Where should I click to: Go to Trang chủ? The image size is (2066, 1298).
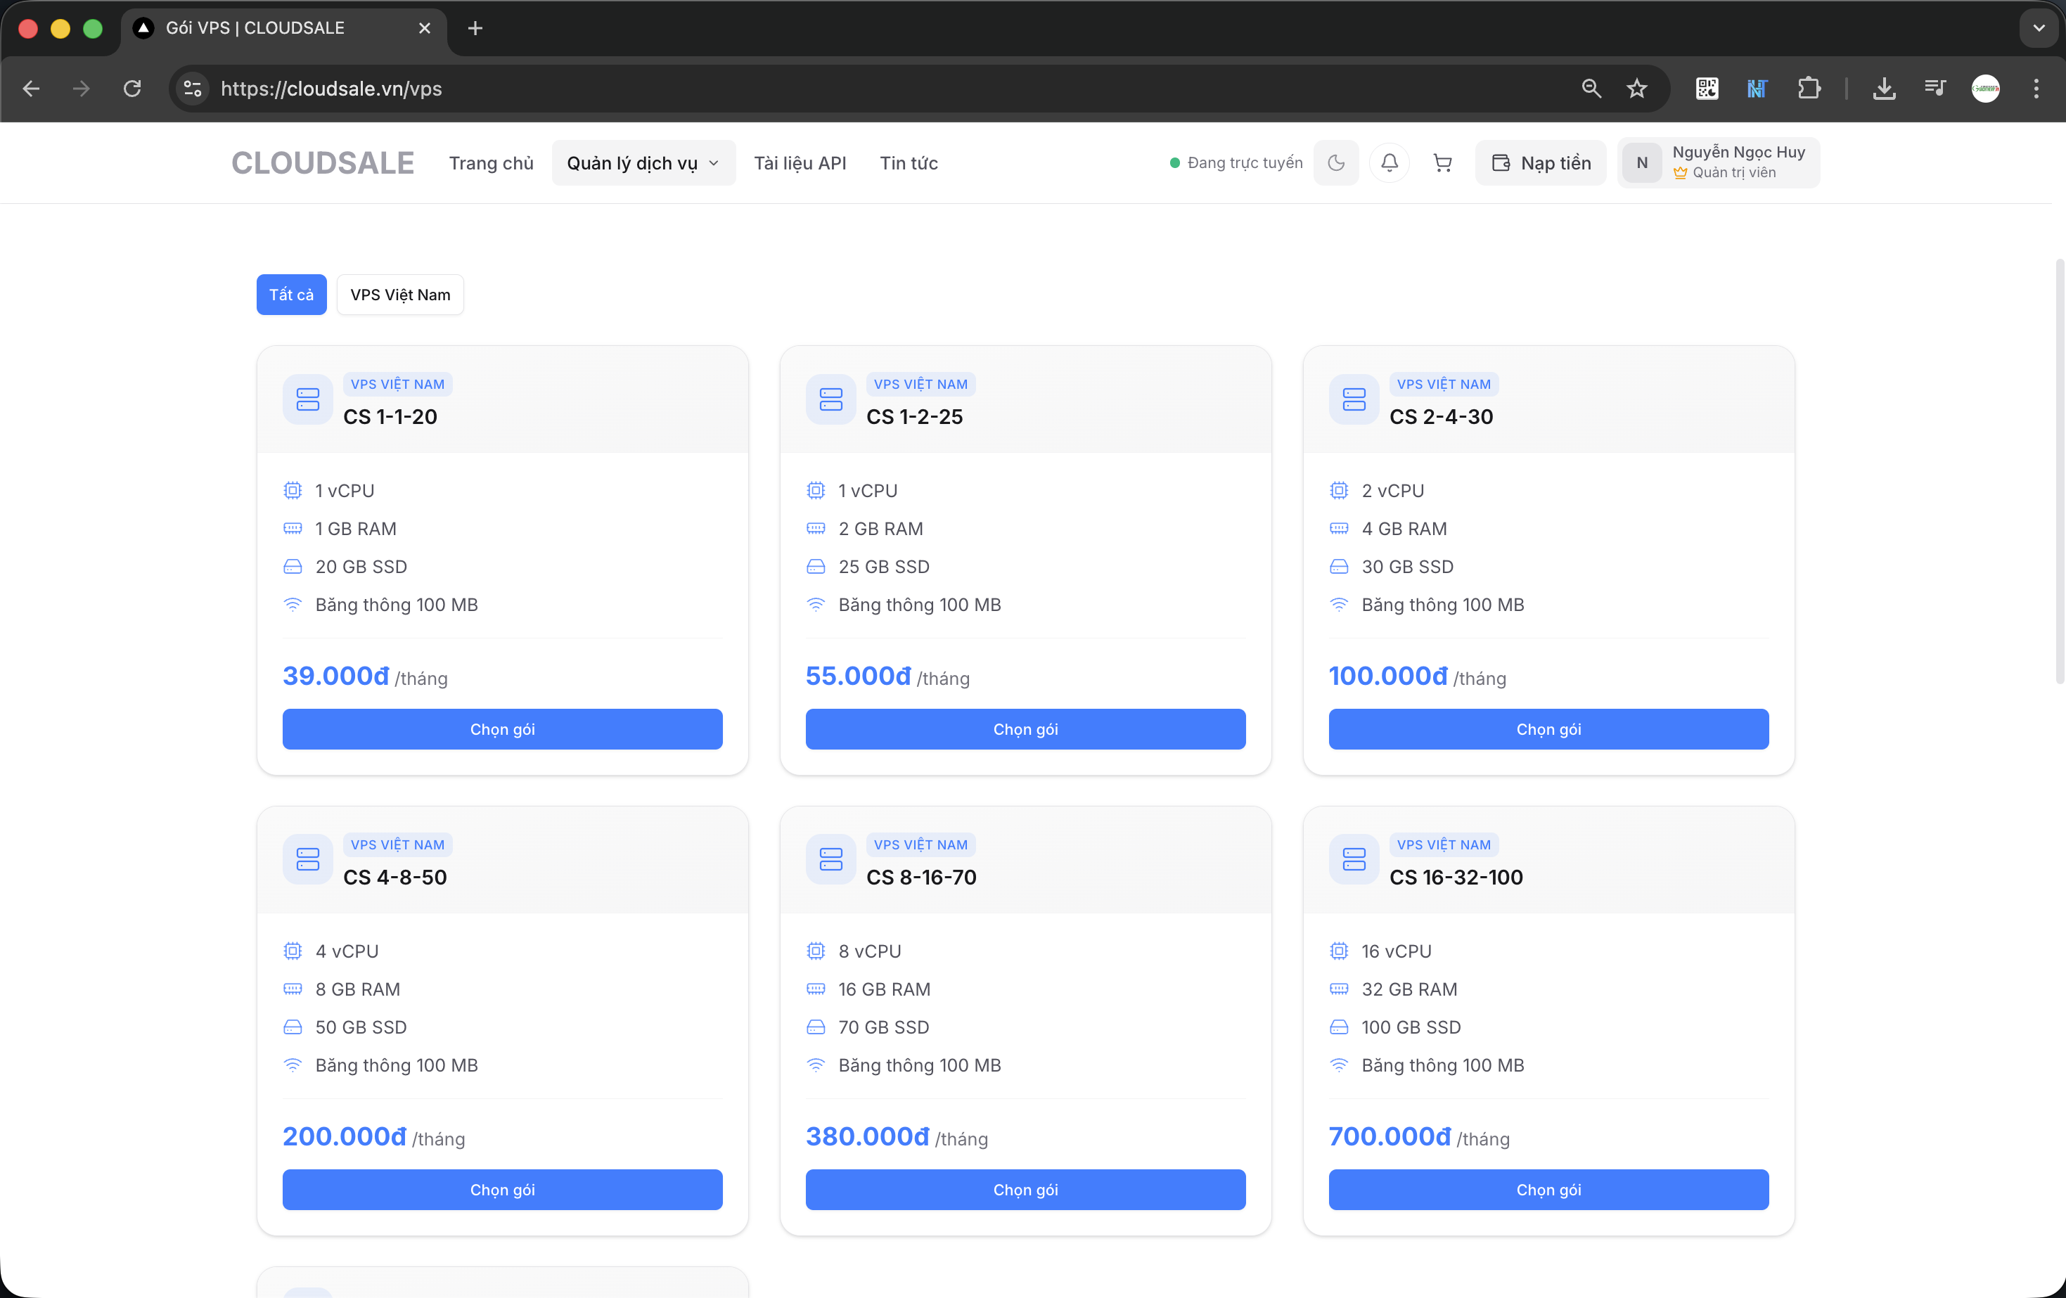pyautogui.click(x=491, y=163)
